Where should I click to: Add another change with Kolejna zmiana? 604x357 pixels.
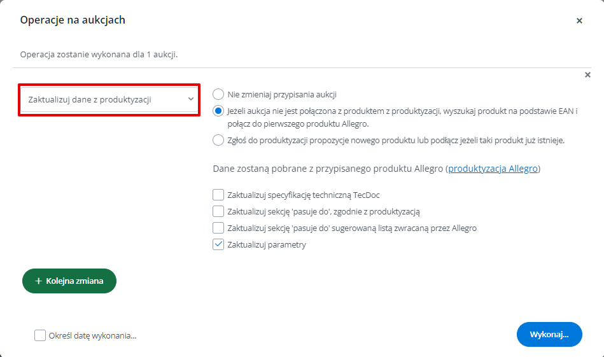tap(69, 281)
